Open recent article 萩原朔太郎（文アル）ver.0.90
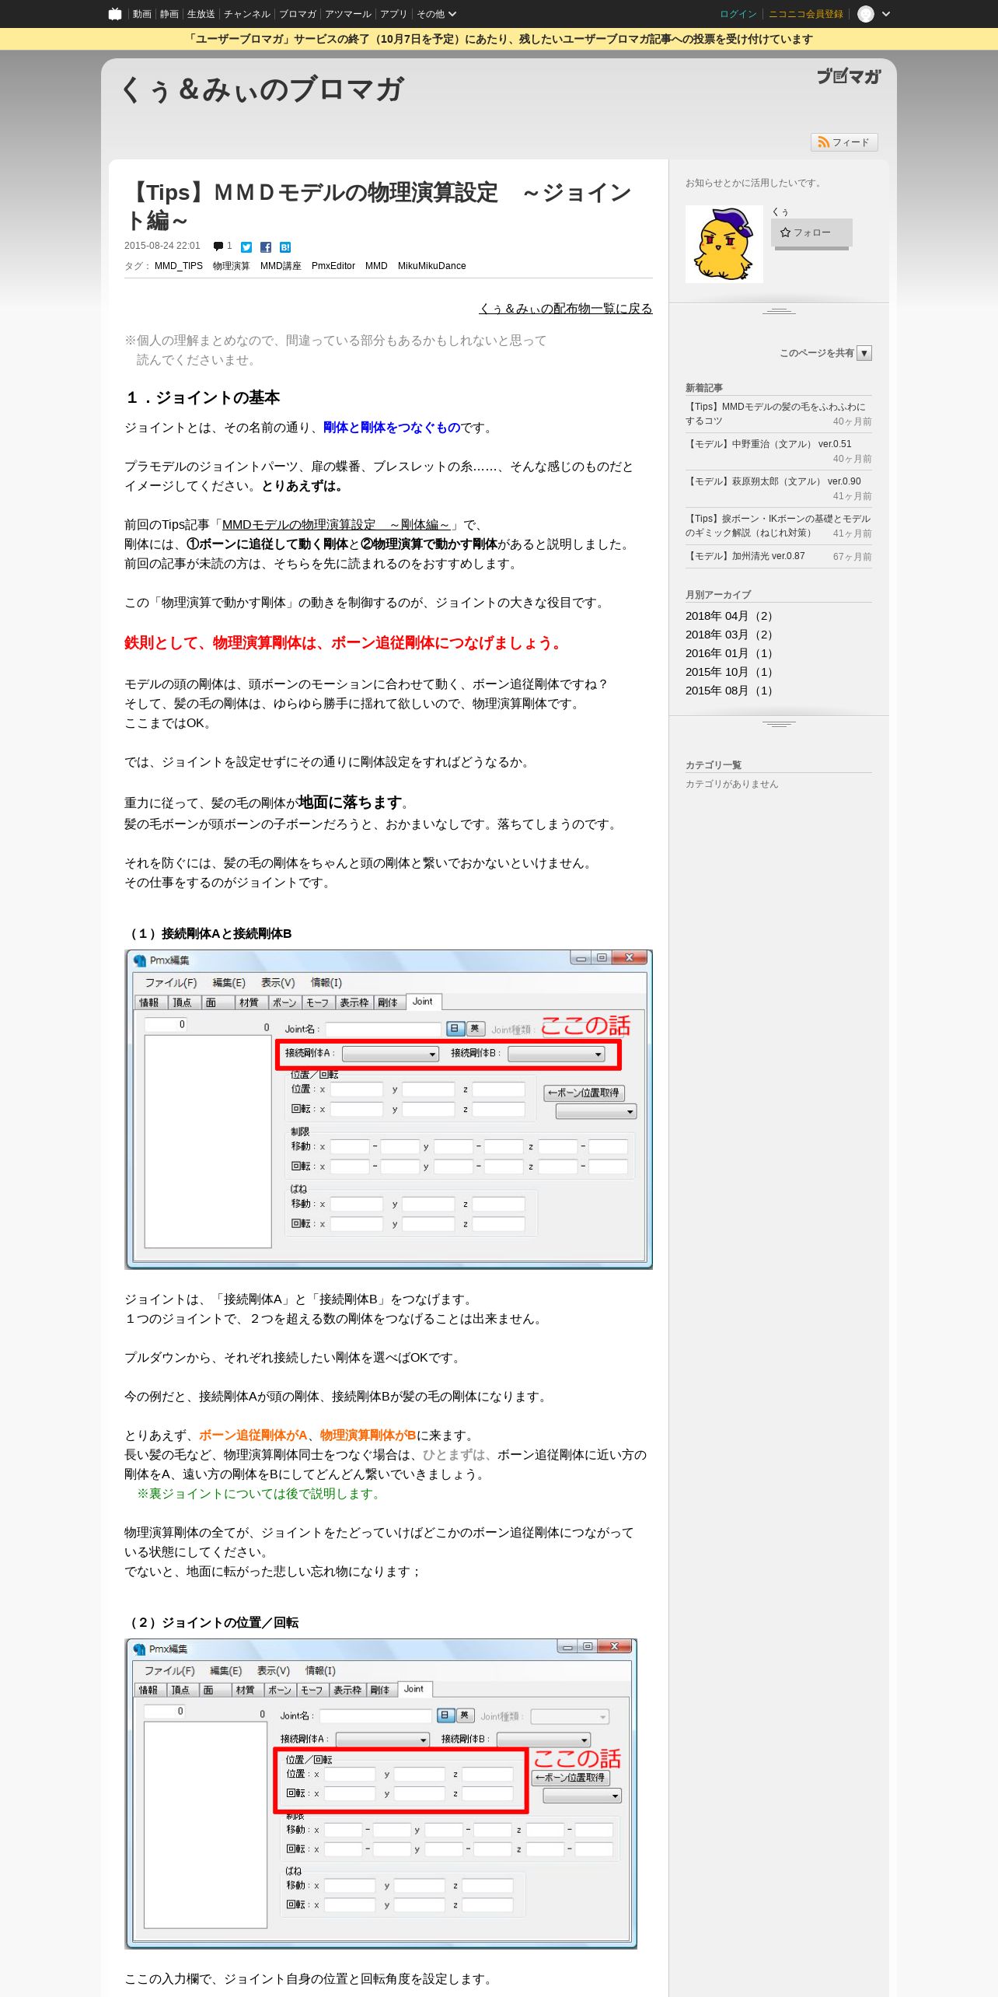 [773, 481]
